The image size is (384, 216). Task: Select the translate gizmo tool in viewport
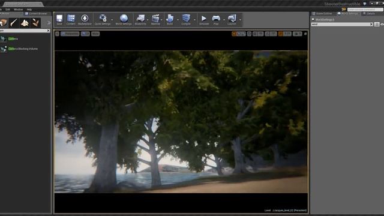click(x=234, y=34)
